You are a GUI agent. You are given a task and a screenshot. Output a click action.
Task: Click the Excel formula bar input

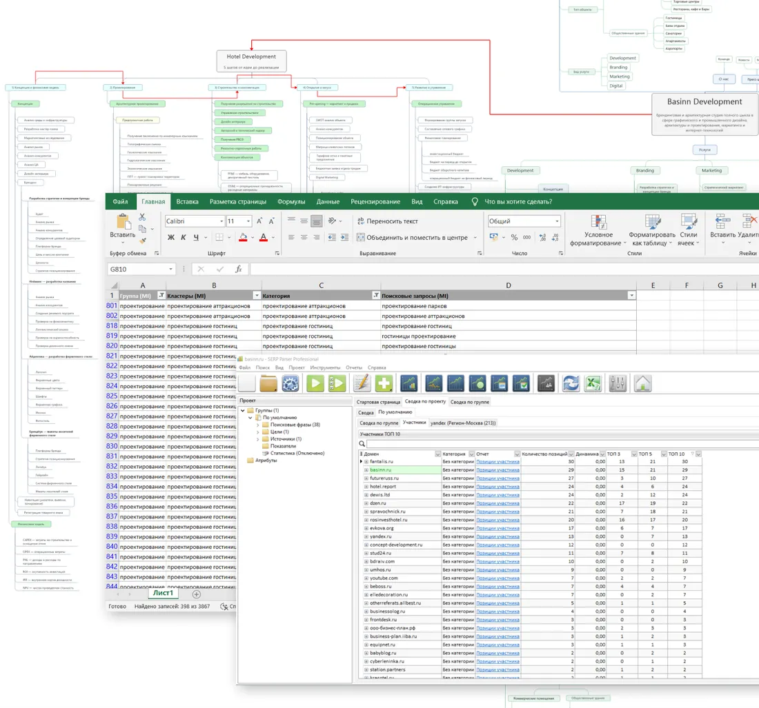[504, 270]
